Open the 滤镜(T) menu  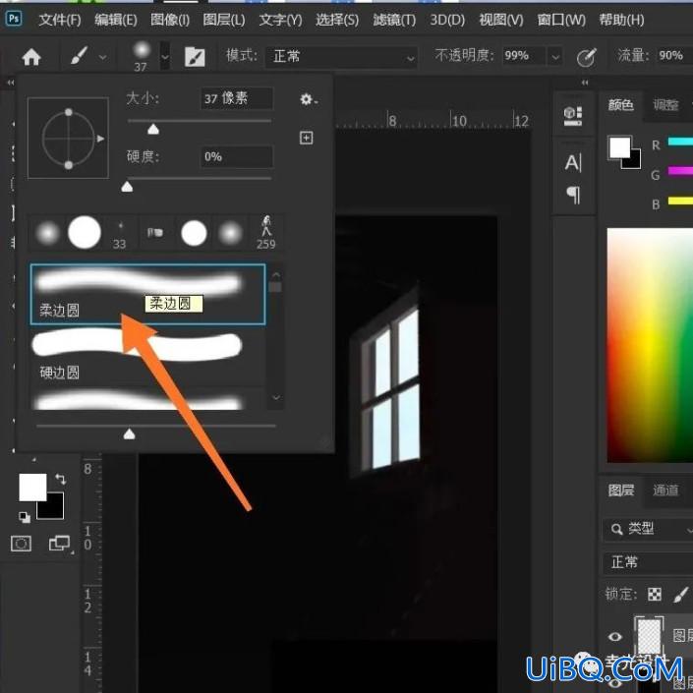tap(394, 20)
